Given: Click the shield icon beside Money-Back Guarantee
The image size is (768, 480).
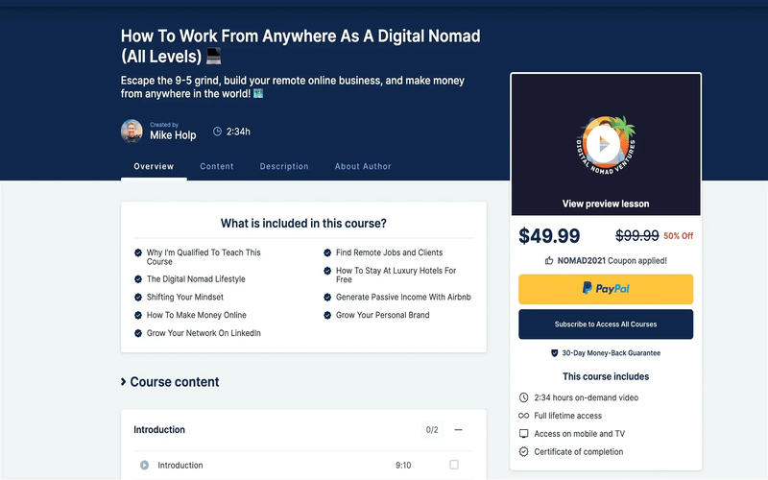Looking at the screenshot, I should 554,353.
